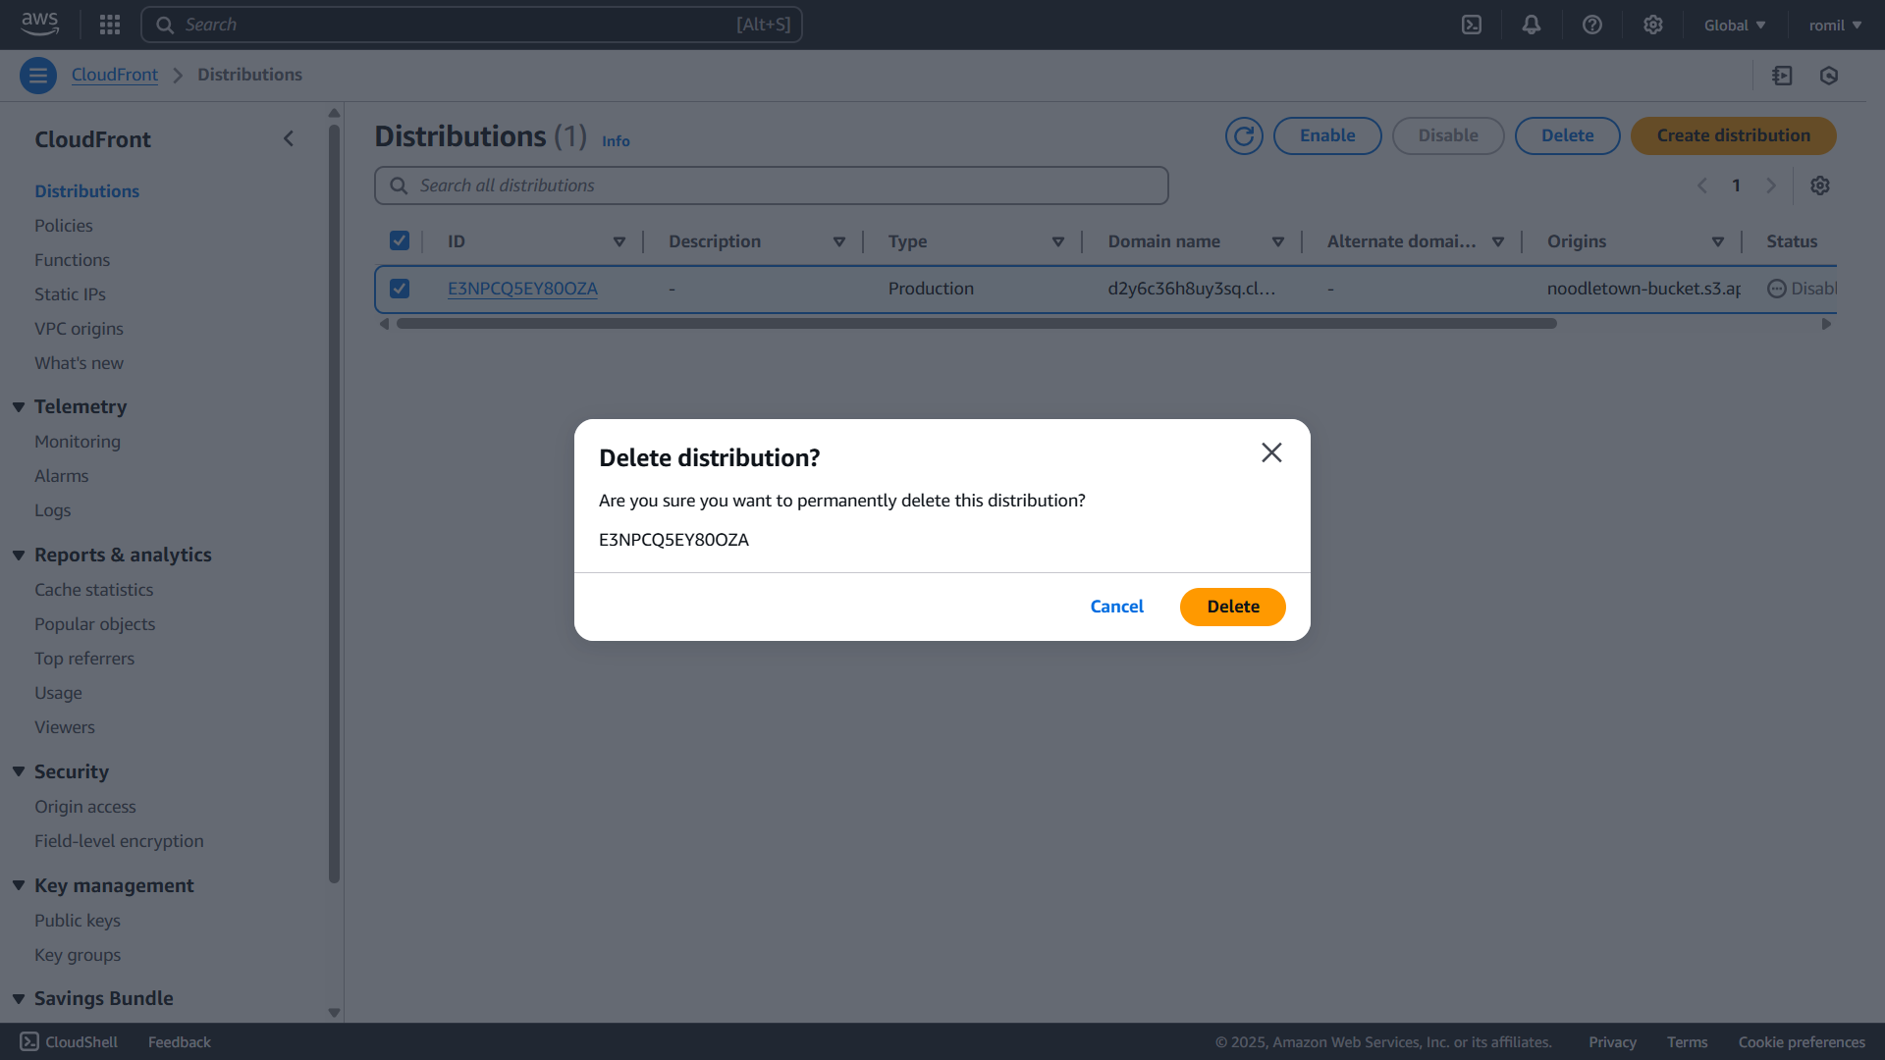Screen dimensions: 1885x1060
Task: Focus the Search all distributions field
Action: click(772, 185)
